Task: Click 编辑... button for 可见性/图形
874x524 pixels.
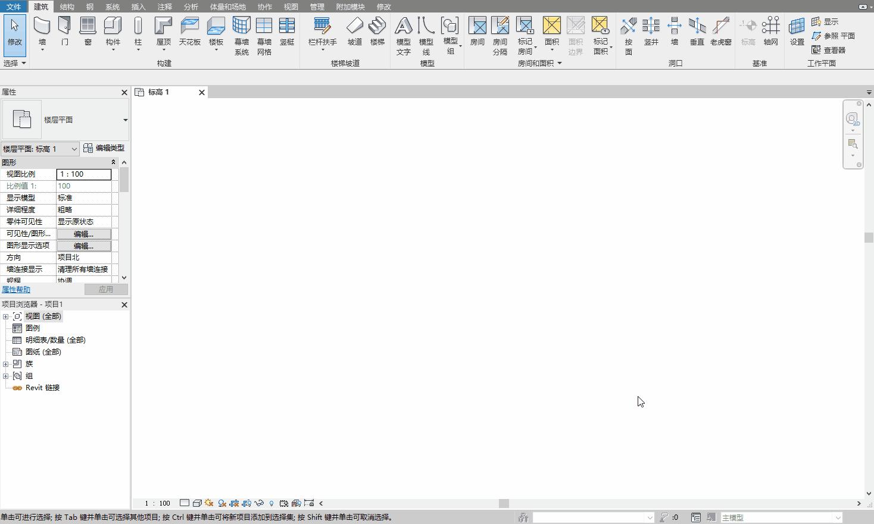Action: (x=84, y=234)
